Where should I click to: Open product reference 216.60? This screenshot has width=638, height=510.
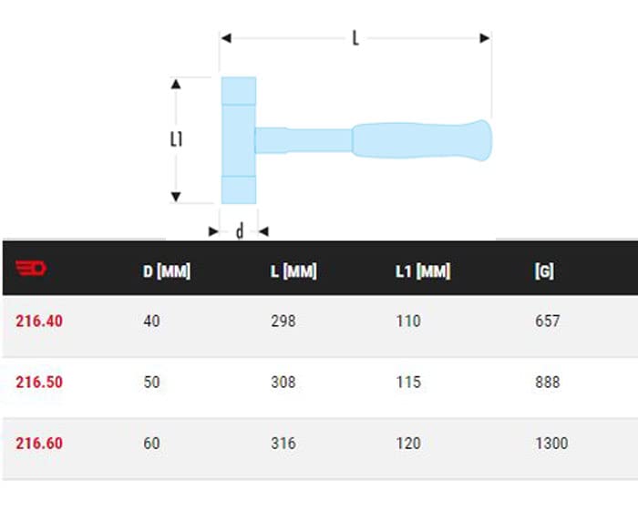39,444
